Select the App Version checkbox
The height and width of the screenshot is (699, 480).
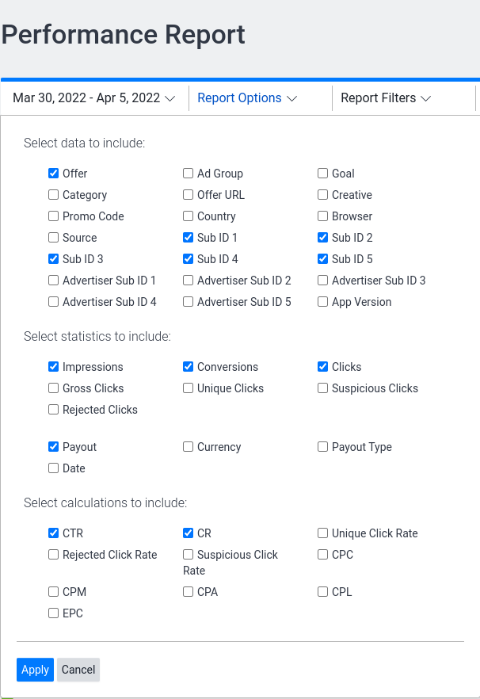[x=323, y=302]
